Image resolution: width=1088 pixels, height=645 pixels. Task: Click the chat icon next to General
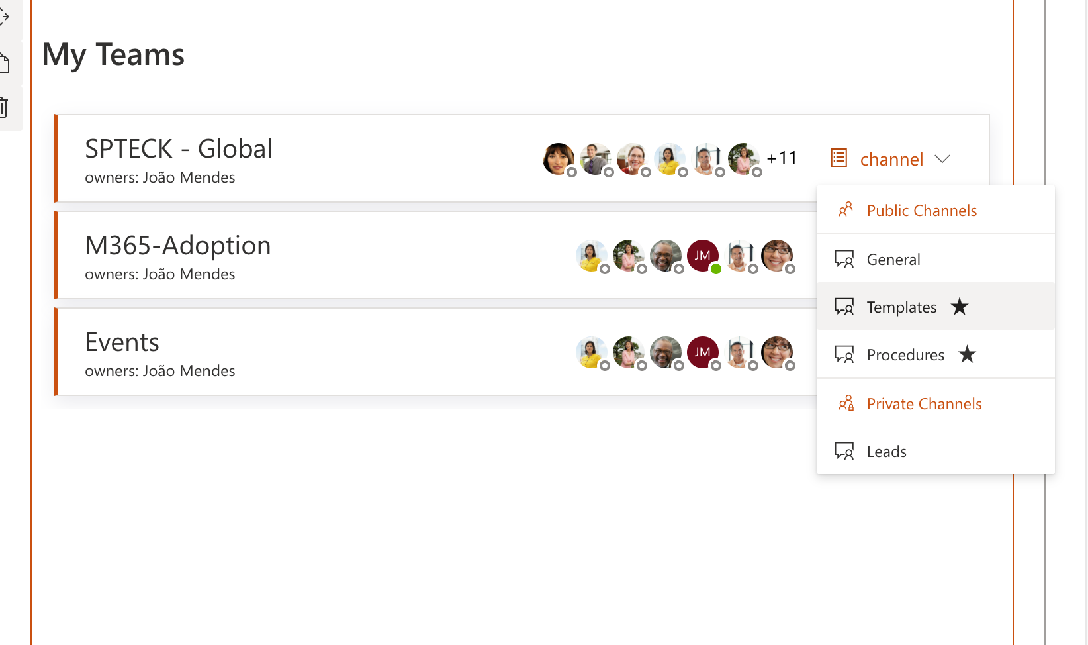tap(844, 259)
